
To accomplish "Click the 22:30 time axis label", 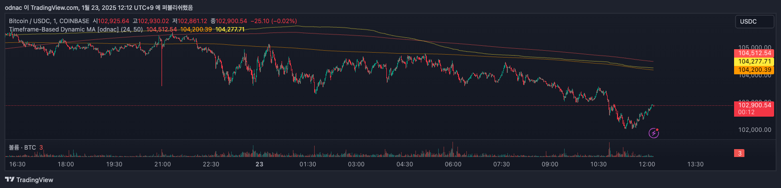I will (x=211, y=164).
